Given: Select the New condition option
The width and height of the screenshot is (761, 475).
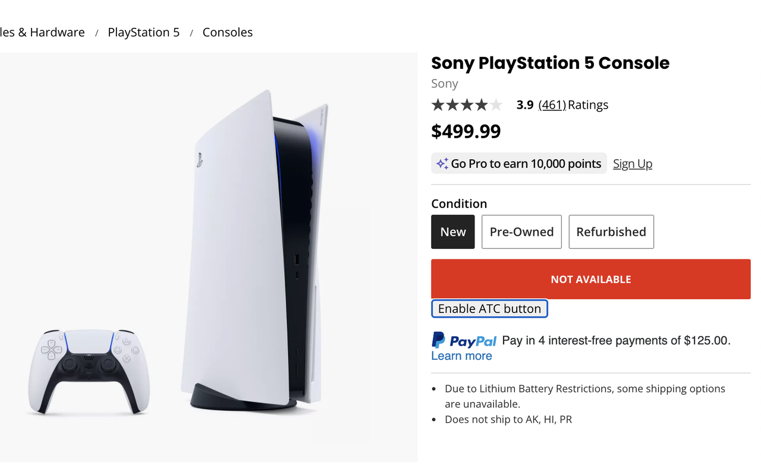Looking at the screenshot, I should tap(452, 232).
